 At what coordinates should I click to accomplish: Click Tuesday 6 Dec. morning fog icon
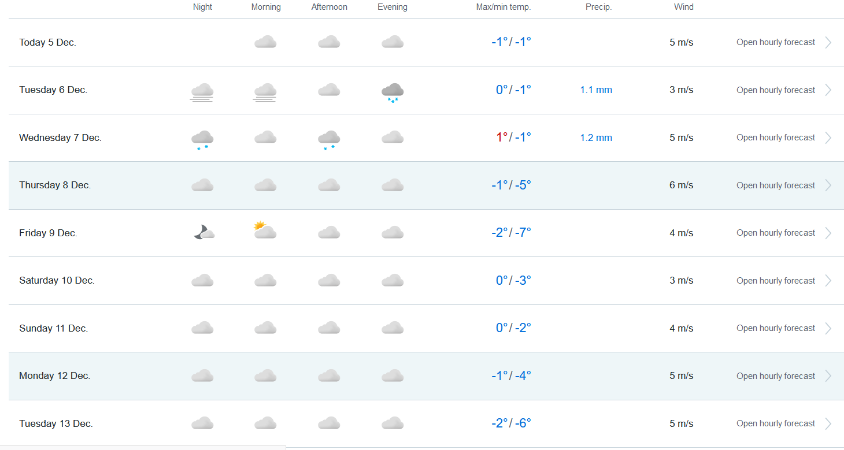point(265,92)
